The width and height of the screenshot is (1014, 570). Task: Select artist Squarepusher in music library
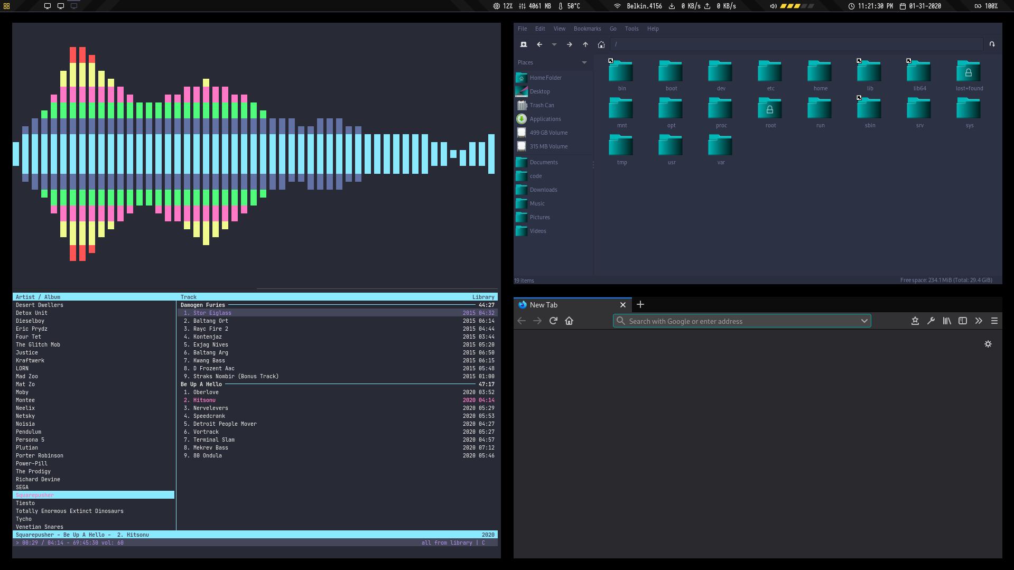[x=94, y=495]
